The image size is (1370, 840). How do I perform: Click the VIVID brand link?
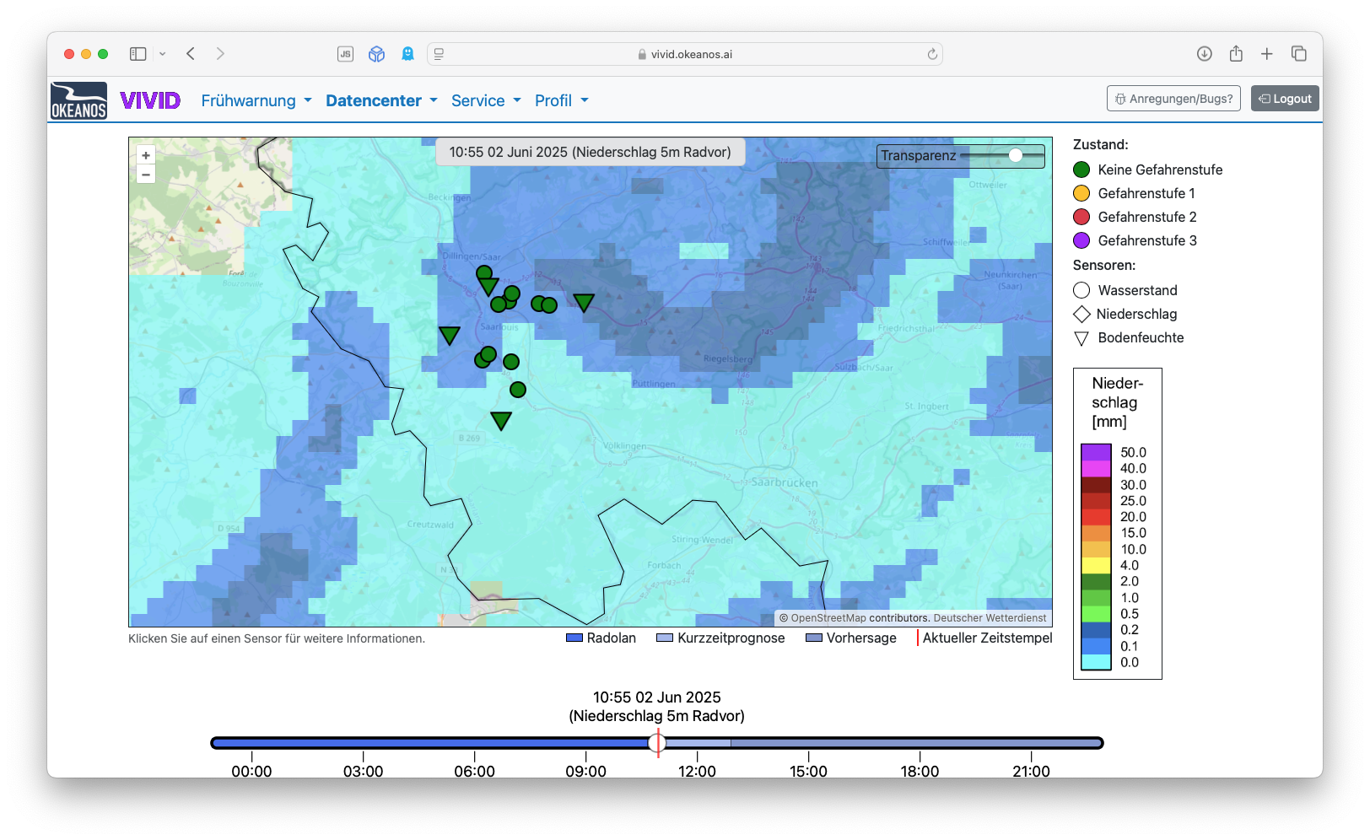(x=150, y=100)
